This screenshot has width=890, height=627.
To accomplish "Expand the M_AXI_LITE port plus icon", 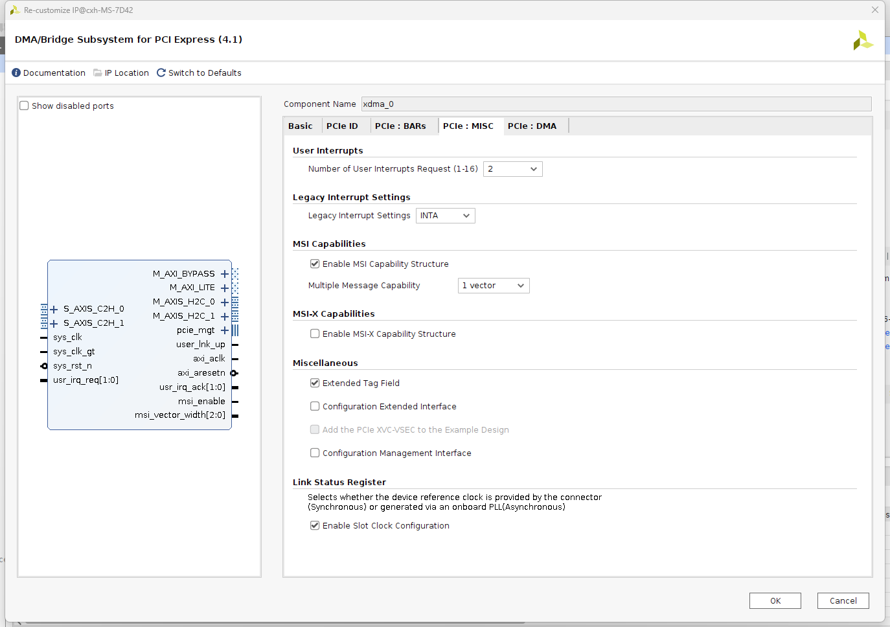I will [x=225, y=288].
